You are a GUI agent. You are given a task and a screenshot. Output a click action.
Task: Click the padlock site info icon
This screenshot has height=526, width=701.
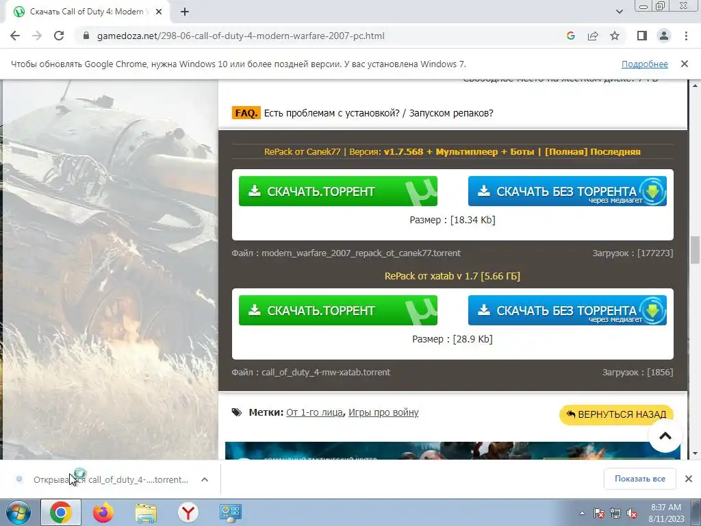pyautogui.click(x=87, y=36)
